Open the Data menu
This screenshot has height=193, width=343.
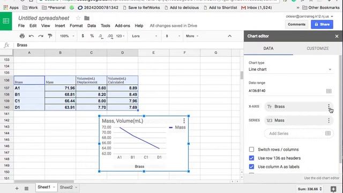pos(92,26)
